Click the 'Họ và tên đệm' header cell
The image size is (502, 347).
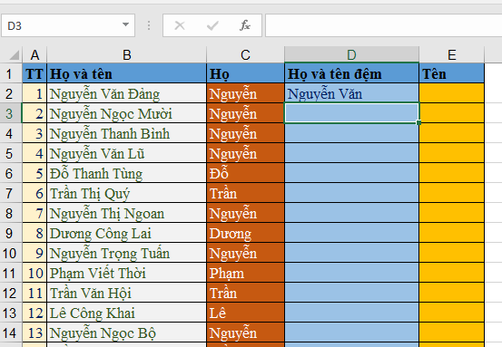click(351, 73)
